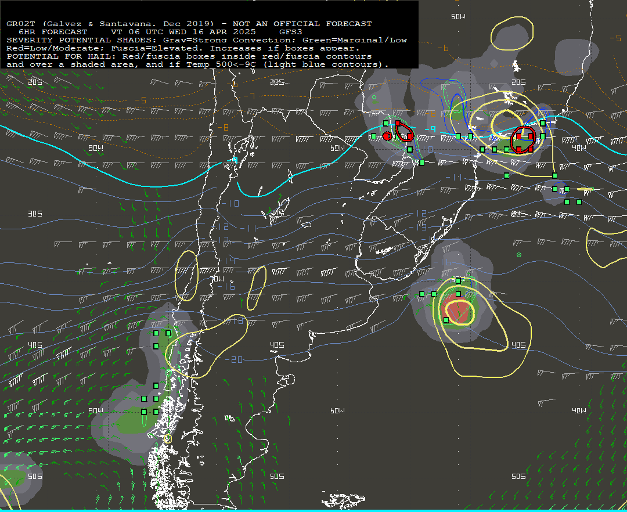Click 'SEVERITY POTENTIAL SHADES:' legend heading
Screen dimensions: 627x512
(82, 40)
